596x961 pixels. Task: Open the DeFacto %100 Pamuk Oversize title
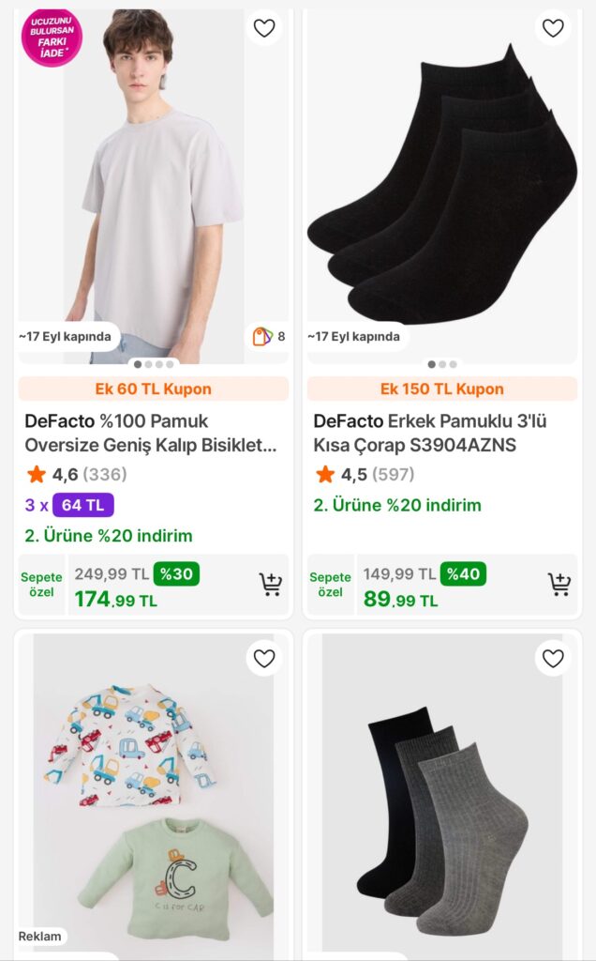(150, 433)
